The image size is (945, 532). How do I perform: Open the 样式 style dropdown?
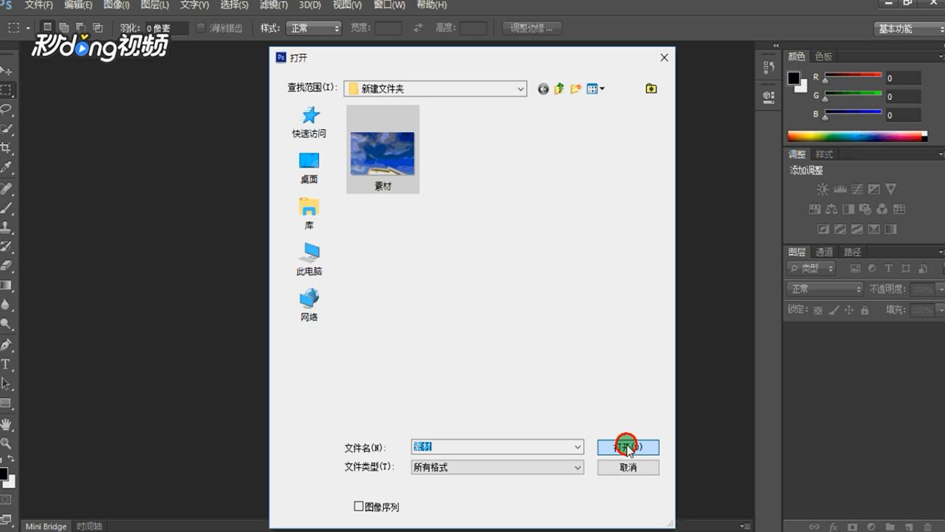314,28
